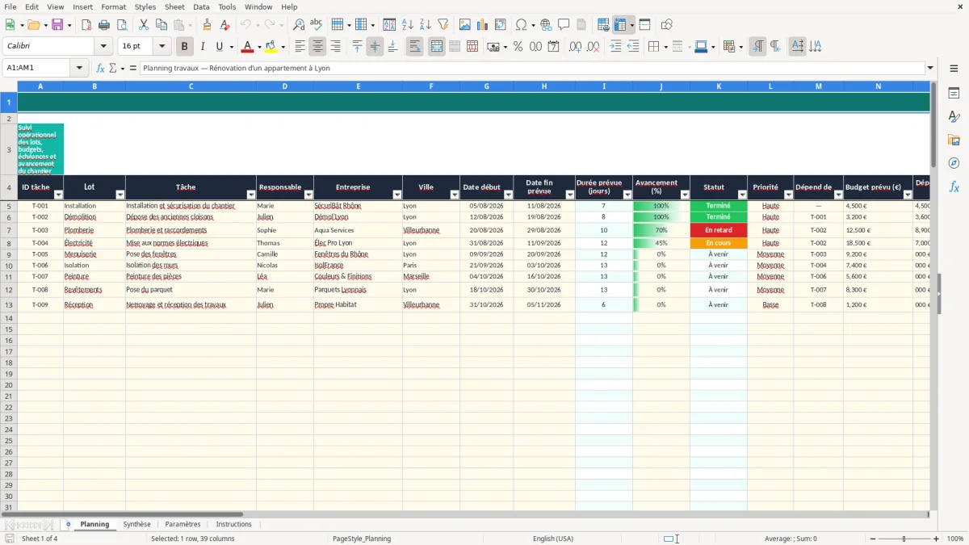
Task: Open sidebar Gallery panel
Action: pos(954,140)
